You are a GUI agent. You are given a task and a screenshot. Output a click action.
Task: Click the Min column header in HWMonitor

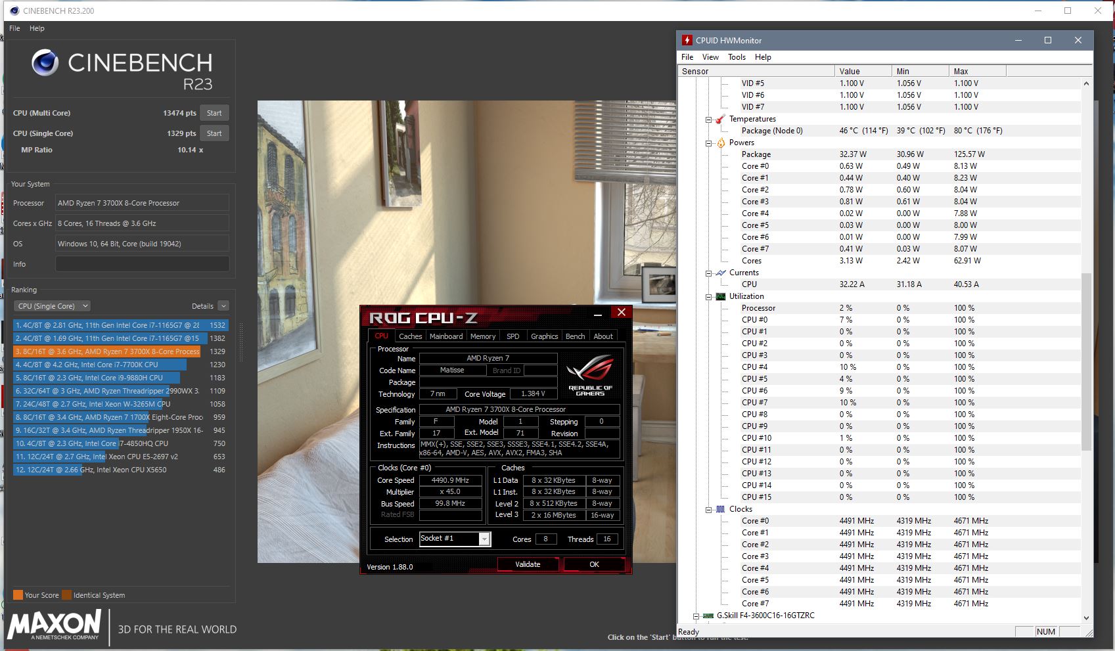click(920, 71)
